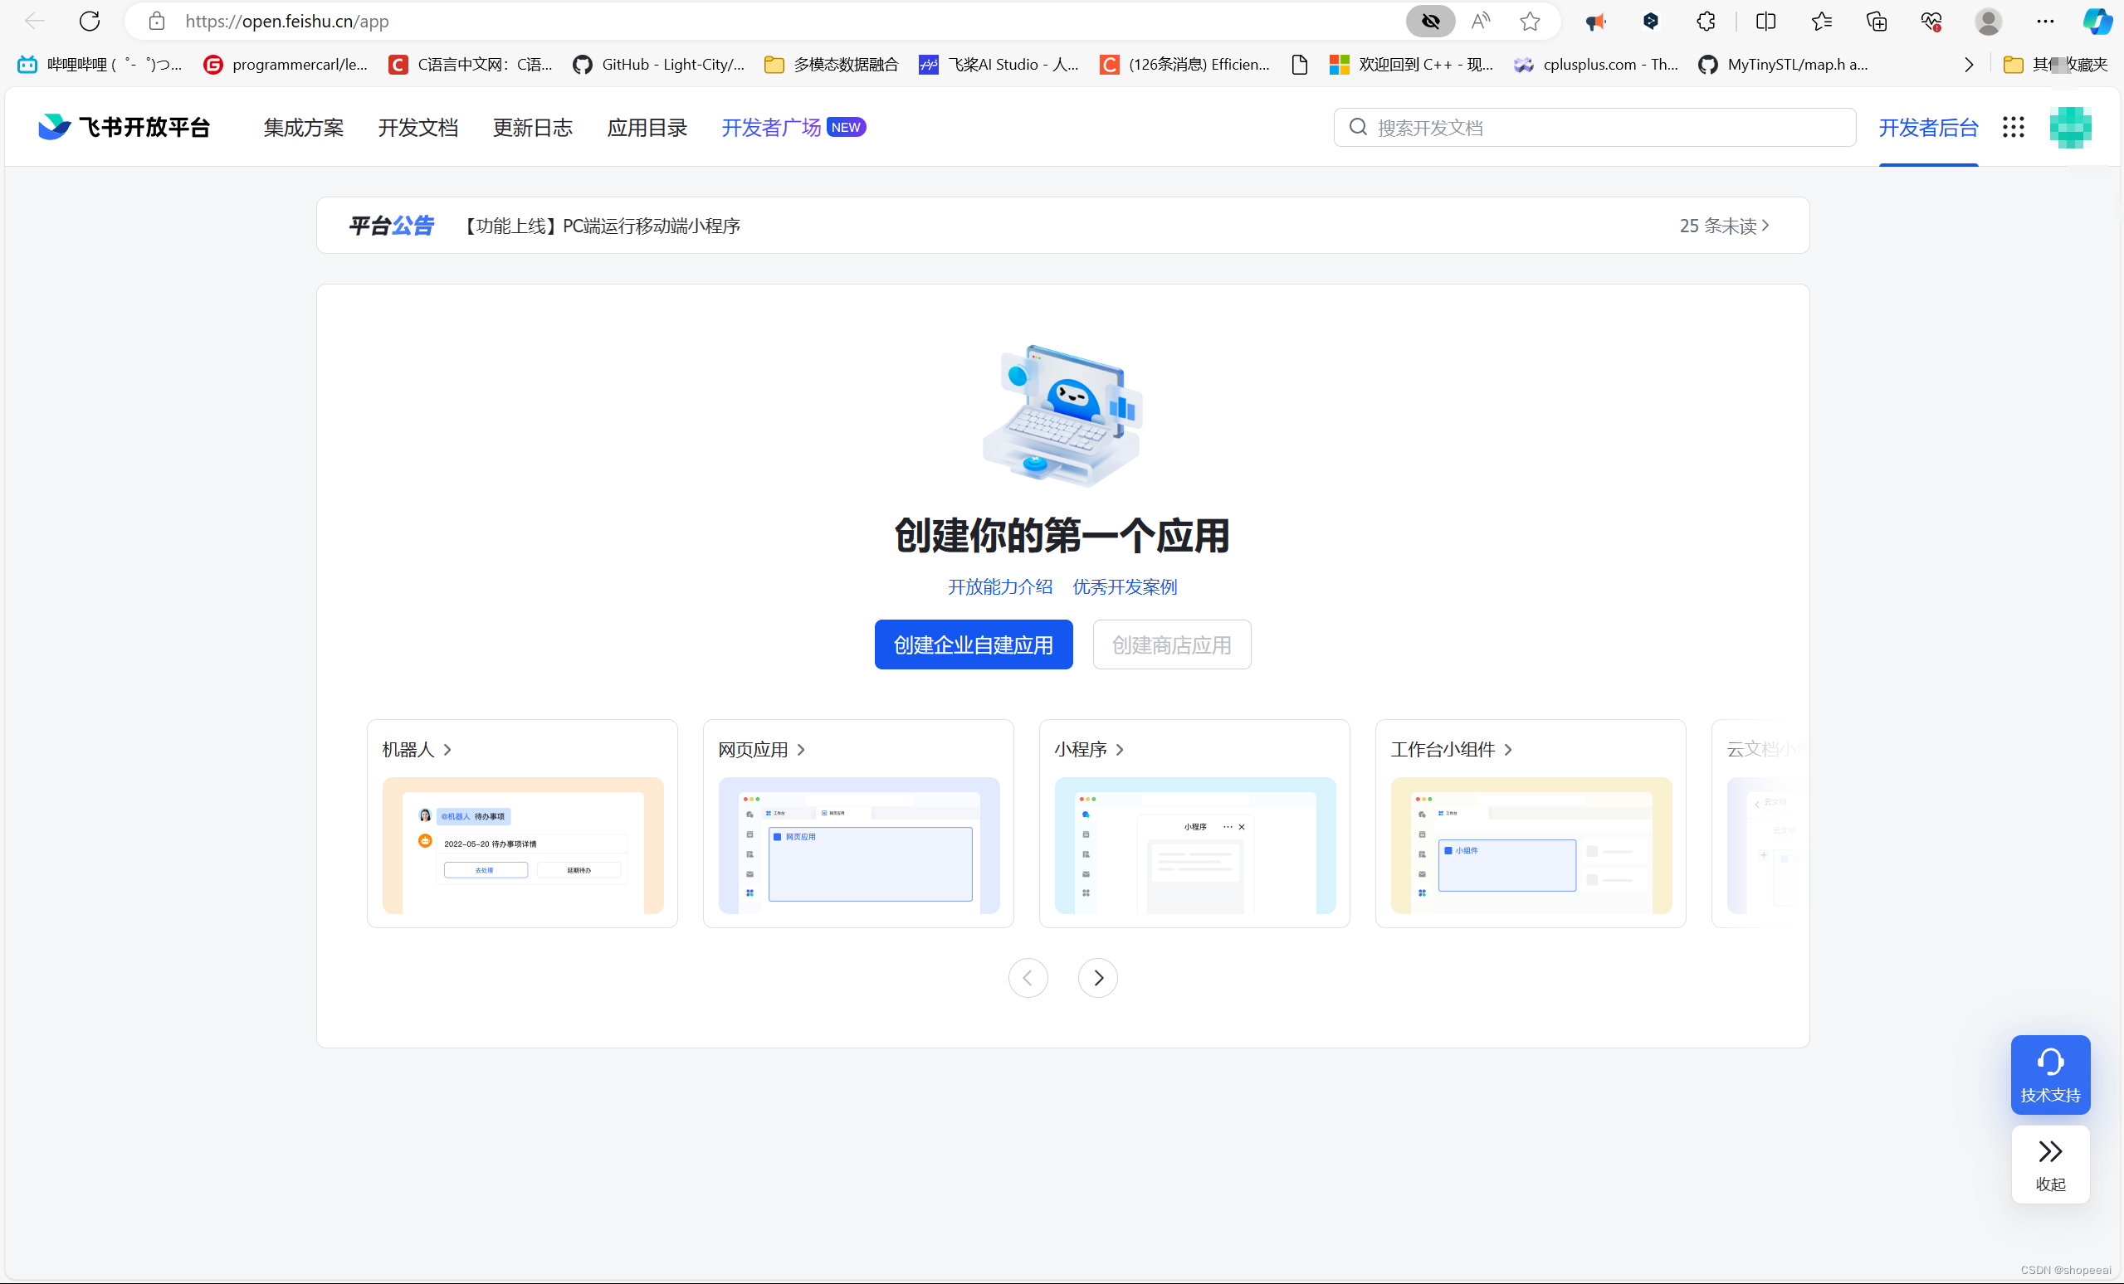Image resolution: width=2124 pixels, height=1284 pixels.
Task: Toggle the tracking prevention eye icon
Action: pyautogui.click(x=1430, y=21)
